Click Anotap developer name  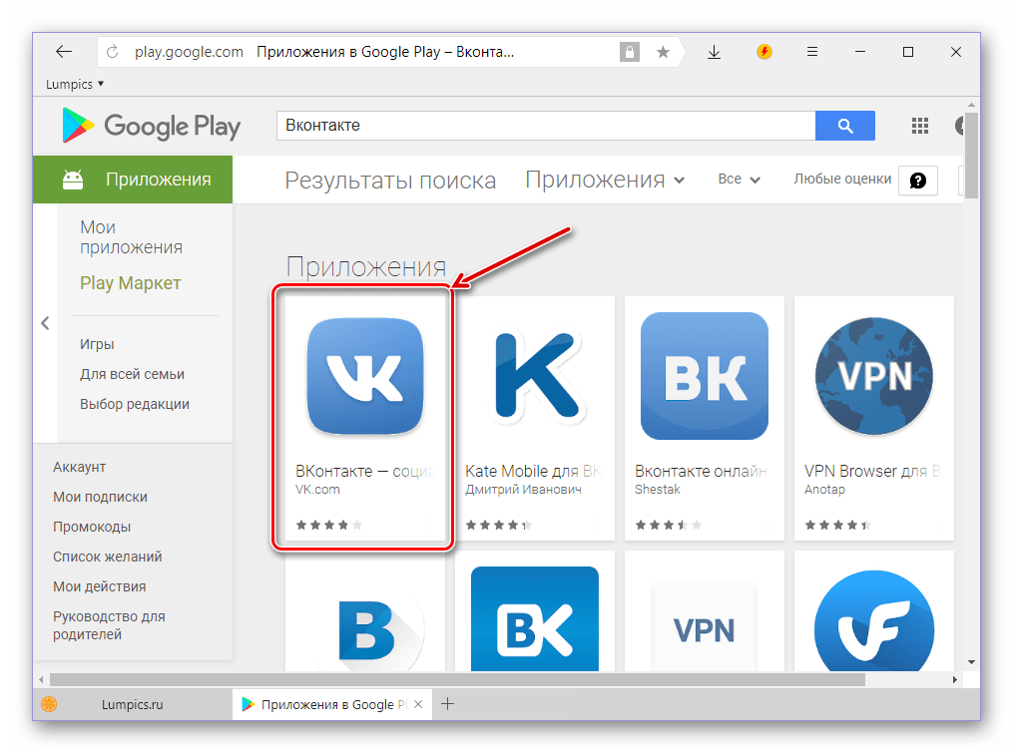pos(824,490)
